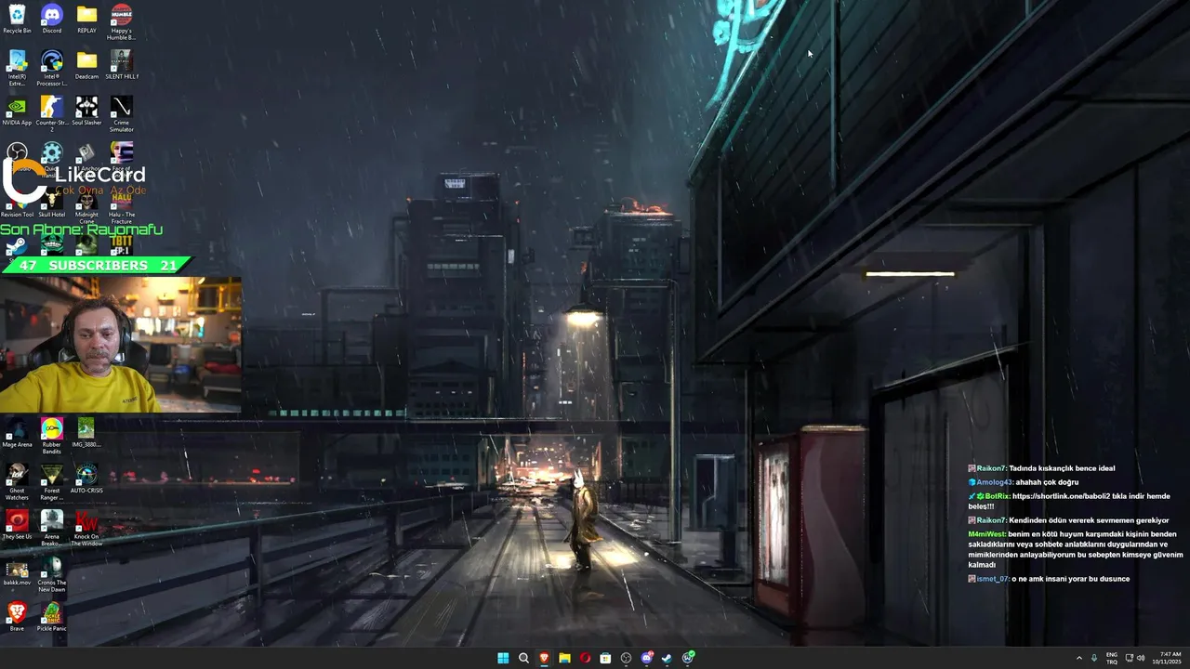Image resolution: width=1190 pixels, height=669 pixels.
Task: Switch to Brave in the taskbar
Action: (x=544, y=658)
